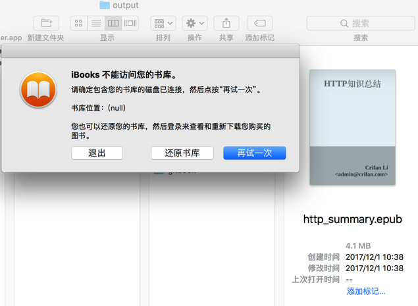Viewport: 418px width, 306px height.
Task: Click the Finder search field
Action: pyautogui.click(x=361, y=23)
